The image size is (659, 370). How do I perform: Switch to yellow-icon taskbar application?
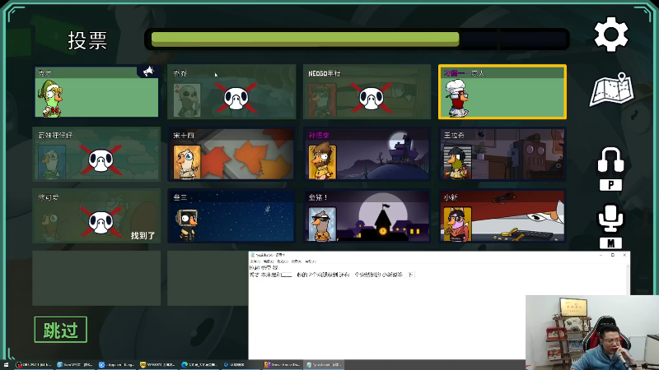(x=157, y=365)
